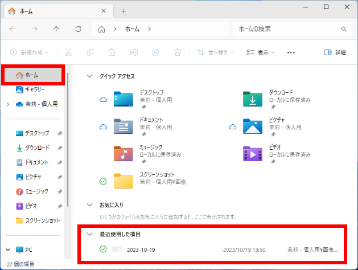Click the home icon in the address bar
This screenshot has height=270, width=358.
101,29
